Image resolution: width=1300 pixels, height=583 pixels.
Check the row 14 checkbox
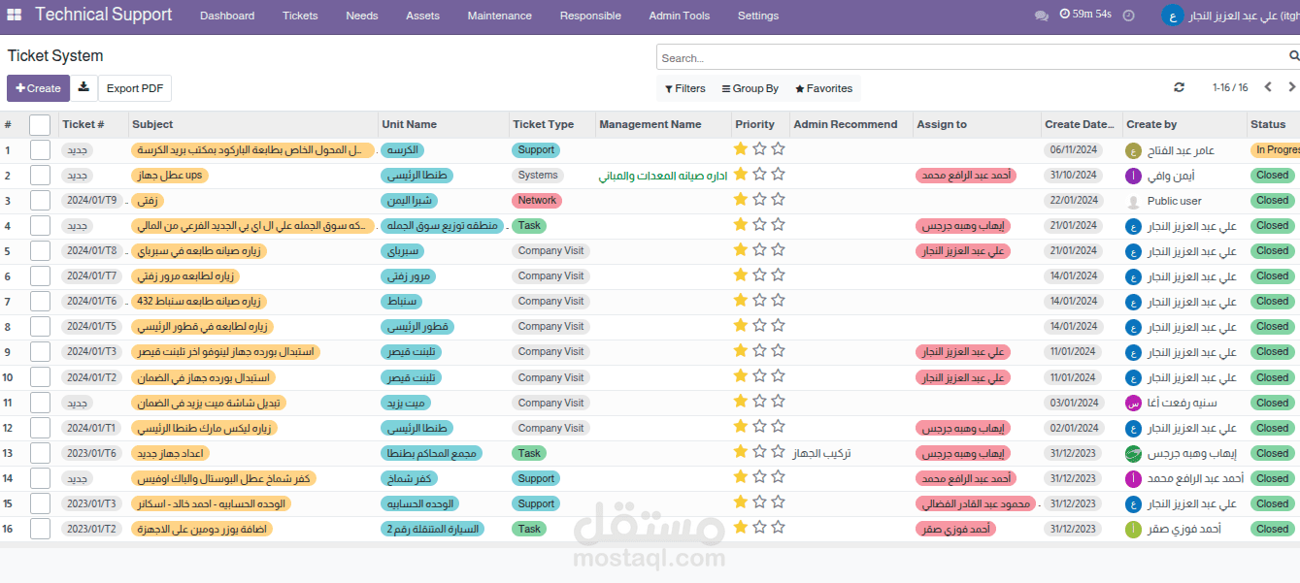40,477
